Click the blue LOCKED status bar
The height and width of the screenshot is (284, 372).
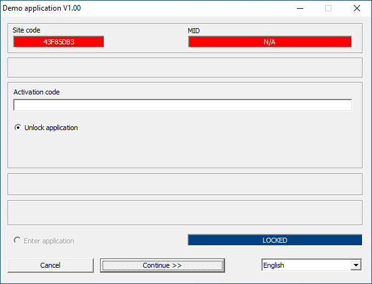coord(275,240)
